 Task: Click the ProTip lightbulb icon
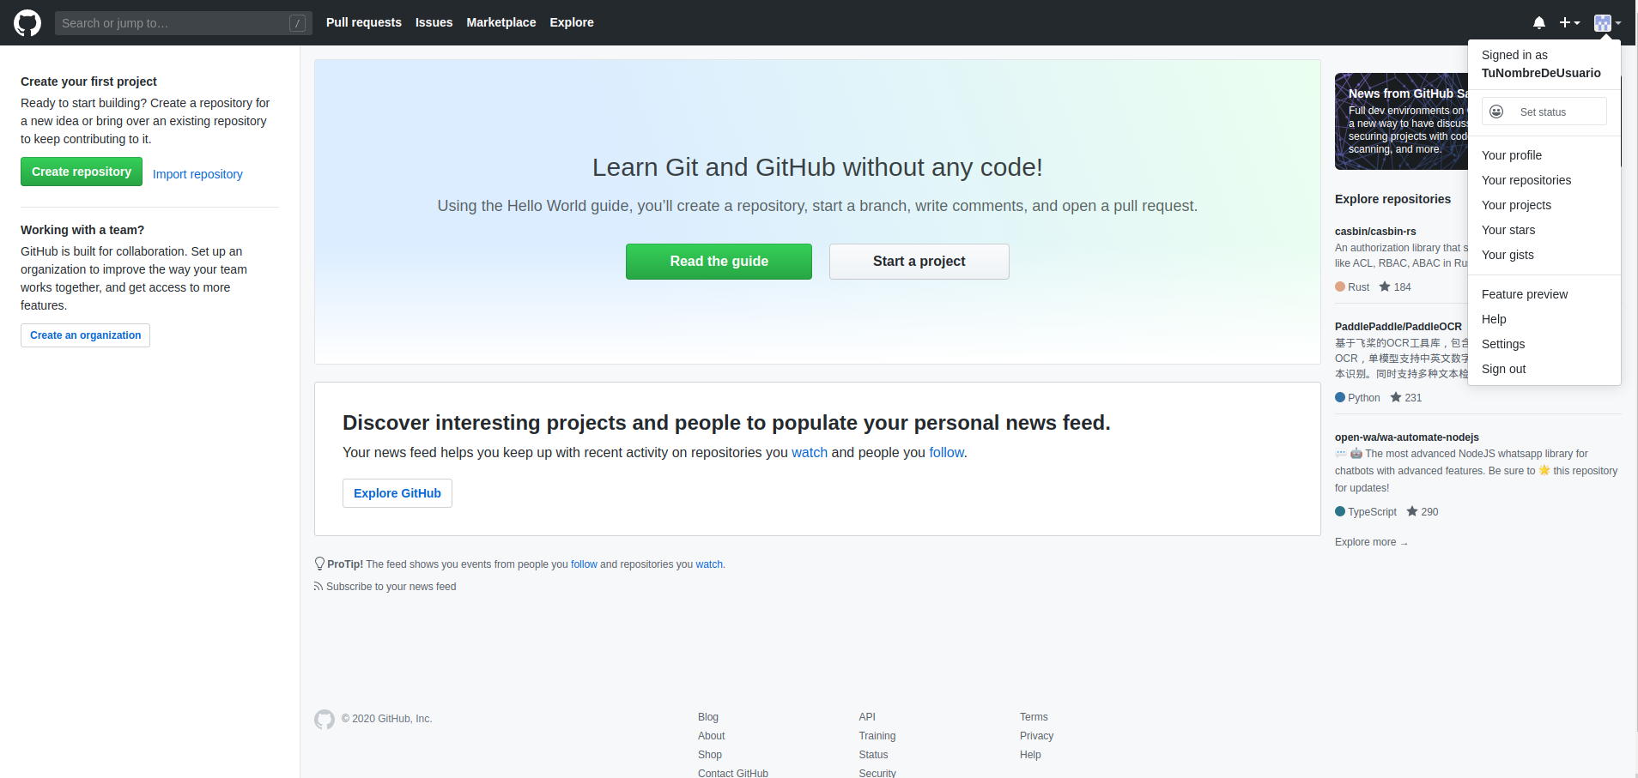(x=319, y=564)
